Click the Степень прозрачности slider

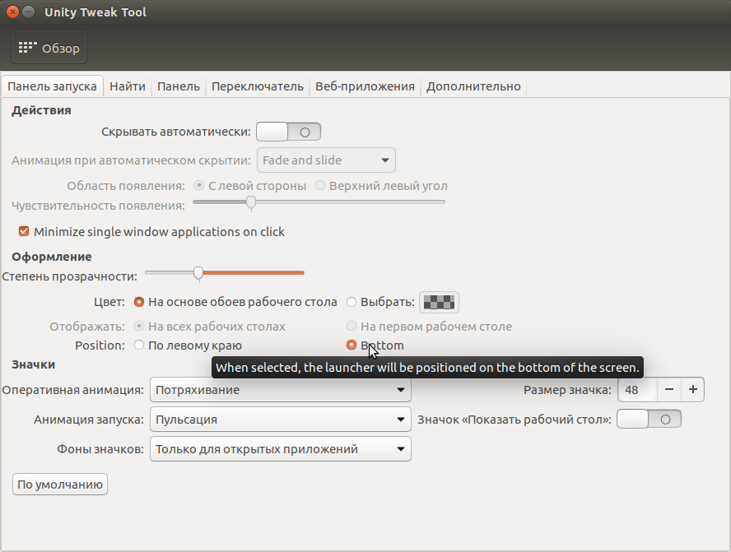[x=225, y=273]
